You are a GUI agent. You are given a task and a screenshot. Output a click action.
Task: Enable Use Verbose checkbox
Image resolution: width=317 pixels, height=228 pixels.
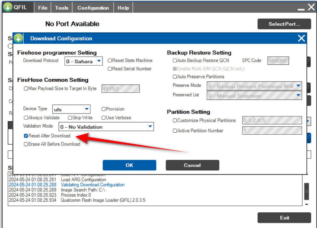point(104,118)
